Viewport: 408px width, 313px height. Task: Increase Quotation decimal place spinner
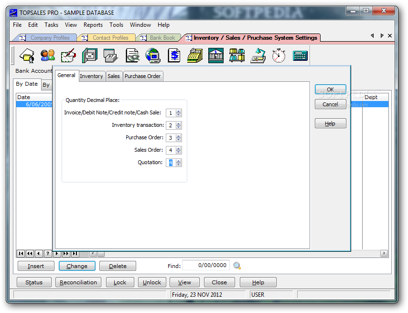[x=179, y=161]
